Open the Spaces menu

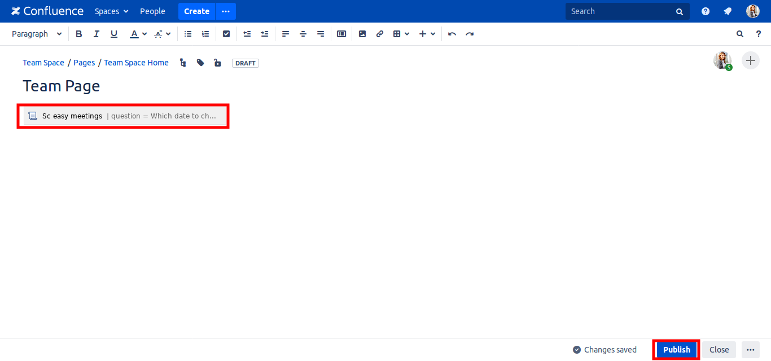click(111, 11)
